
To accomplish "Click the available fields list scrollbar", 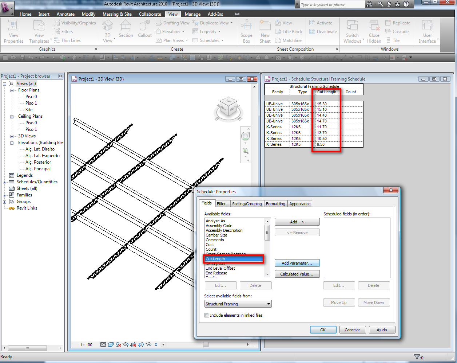I will [x=267, y=233].
